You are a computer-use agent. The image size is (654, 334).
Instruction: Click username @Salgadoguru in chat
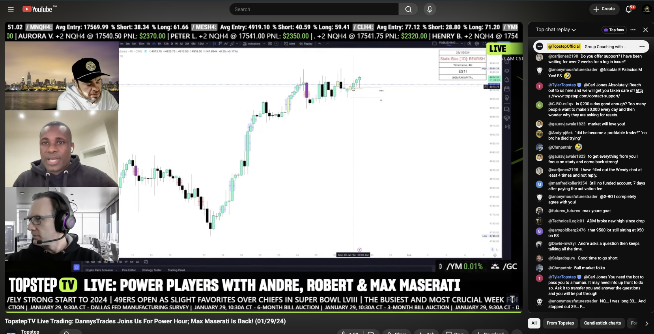[x=562, y=258]
